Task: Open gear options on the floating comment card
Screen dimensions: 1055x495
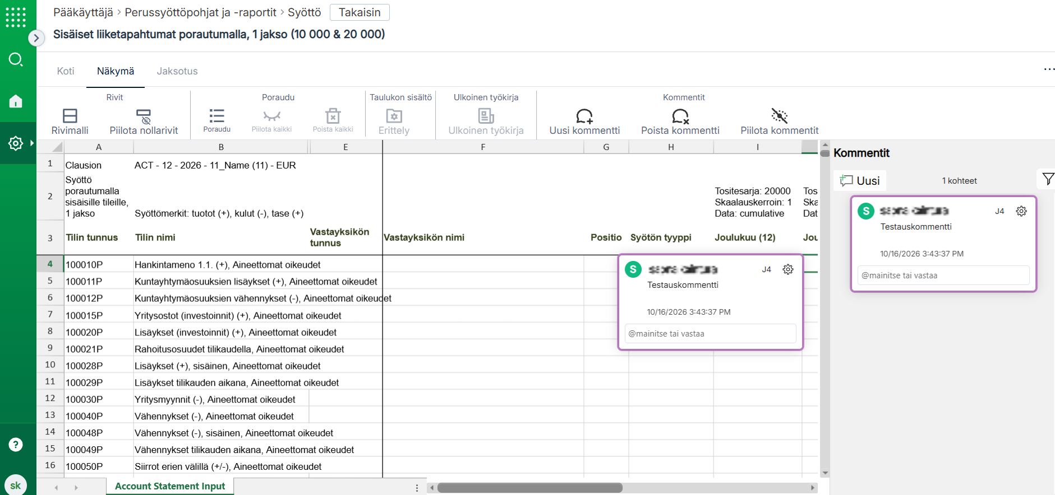Action: tap(788, 269)
